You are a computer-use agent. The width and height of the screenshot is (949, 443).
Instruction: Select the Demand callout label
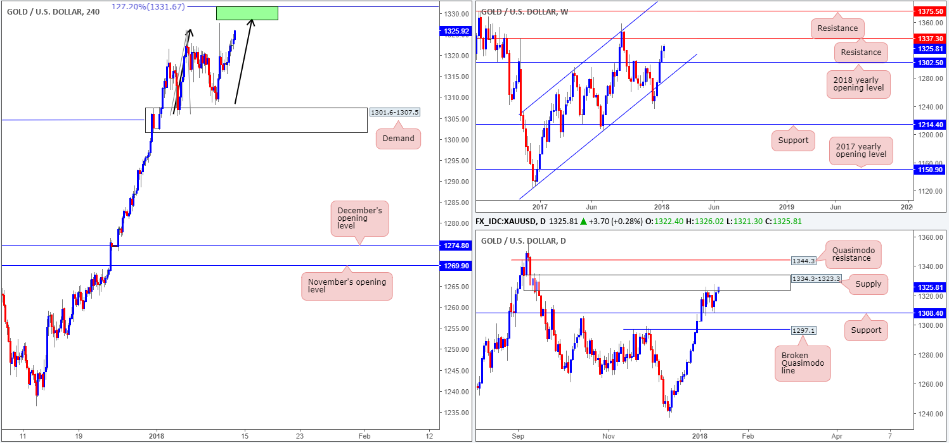[397, 139]
